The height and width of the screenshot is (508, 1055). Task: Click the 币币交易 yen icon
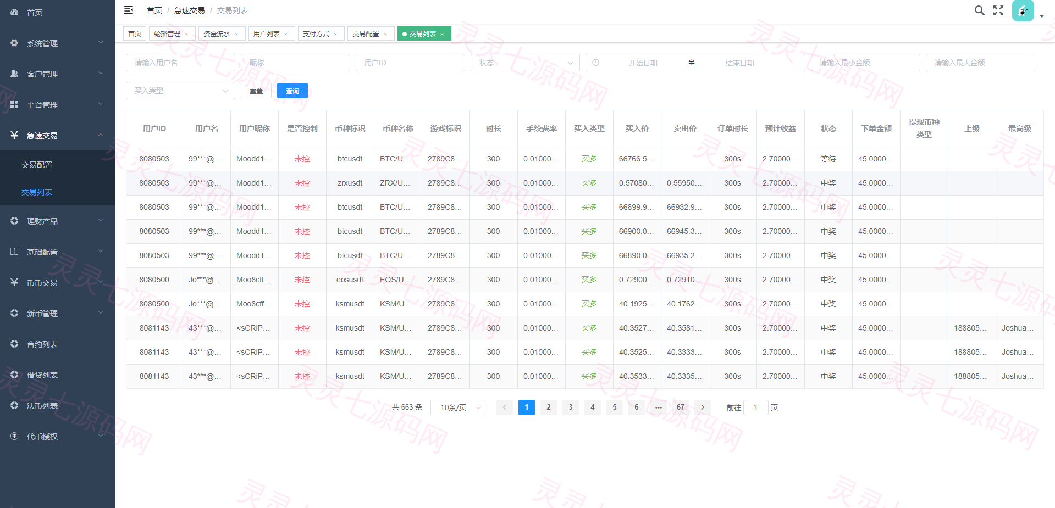click(x=14, y=282)
